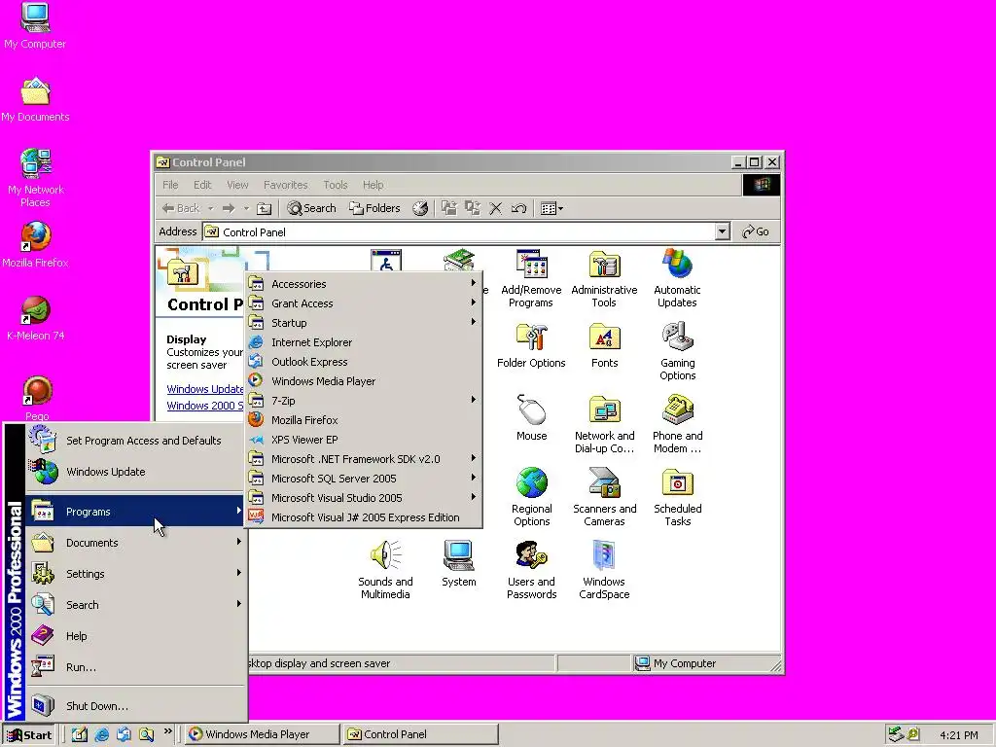Follow the Windows 2000 Support link

pos(205,406)
